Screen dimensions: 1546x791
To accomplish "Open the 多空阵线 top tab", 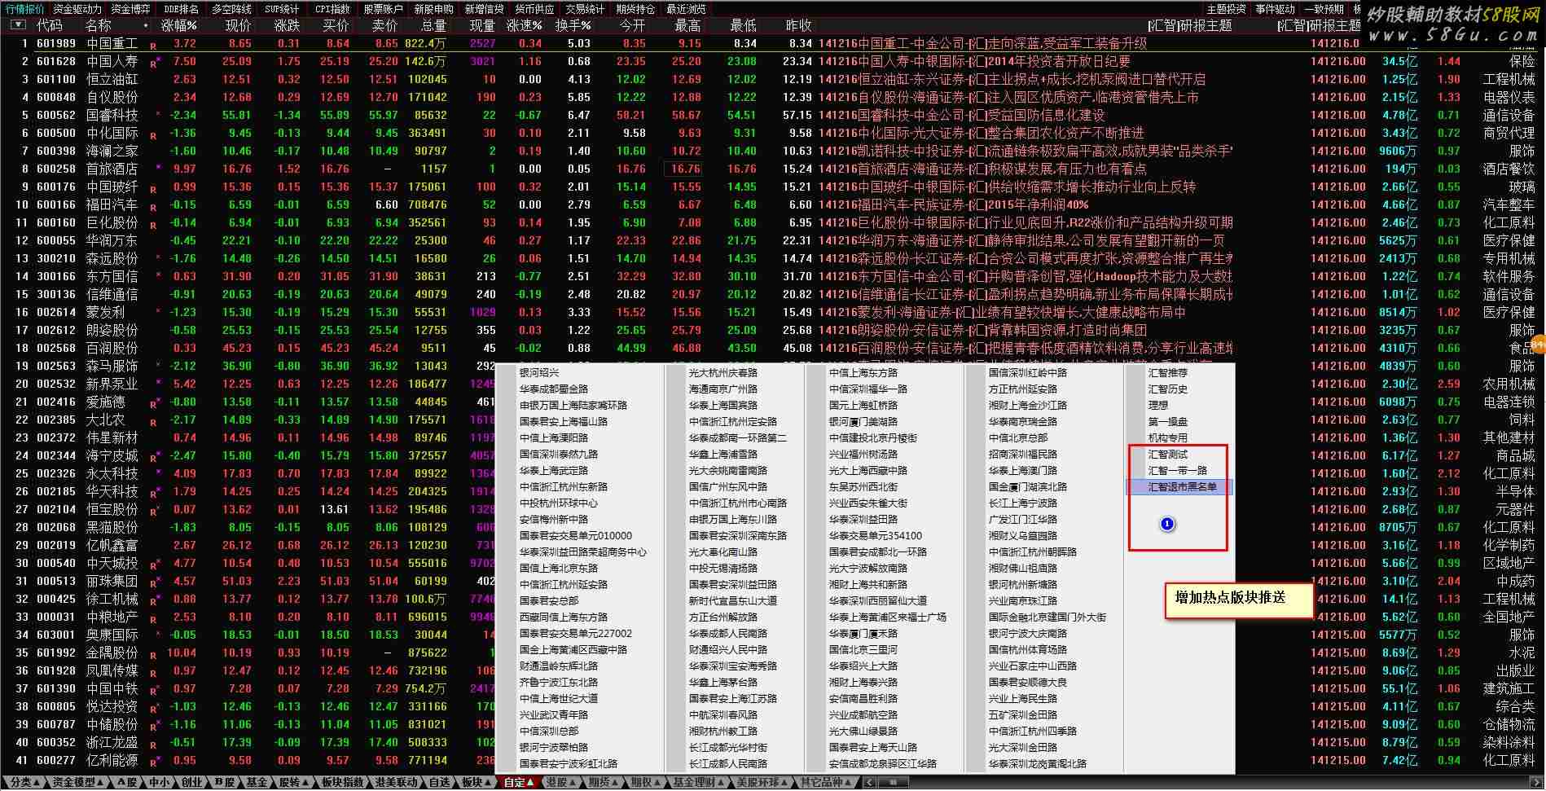I will [x=232, y=9].
